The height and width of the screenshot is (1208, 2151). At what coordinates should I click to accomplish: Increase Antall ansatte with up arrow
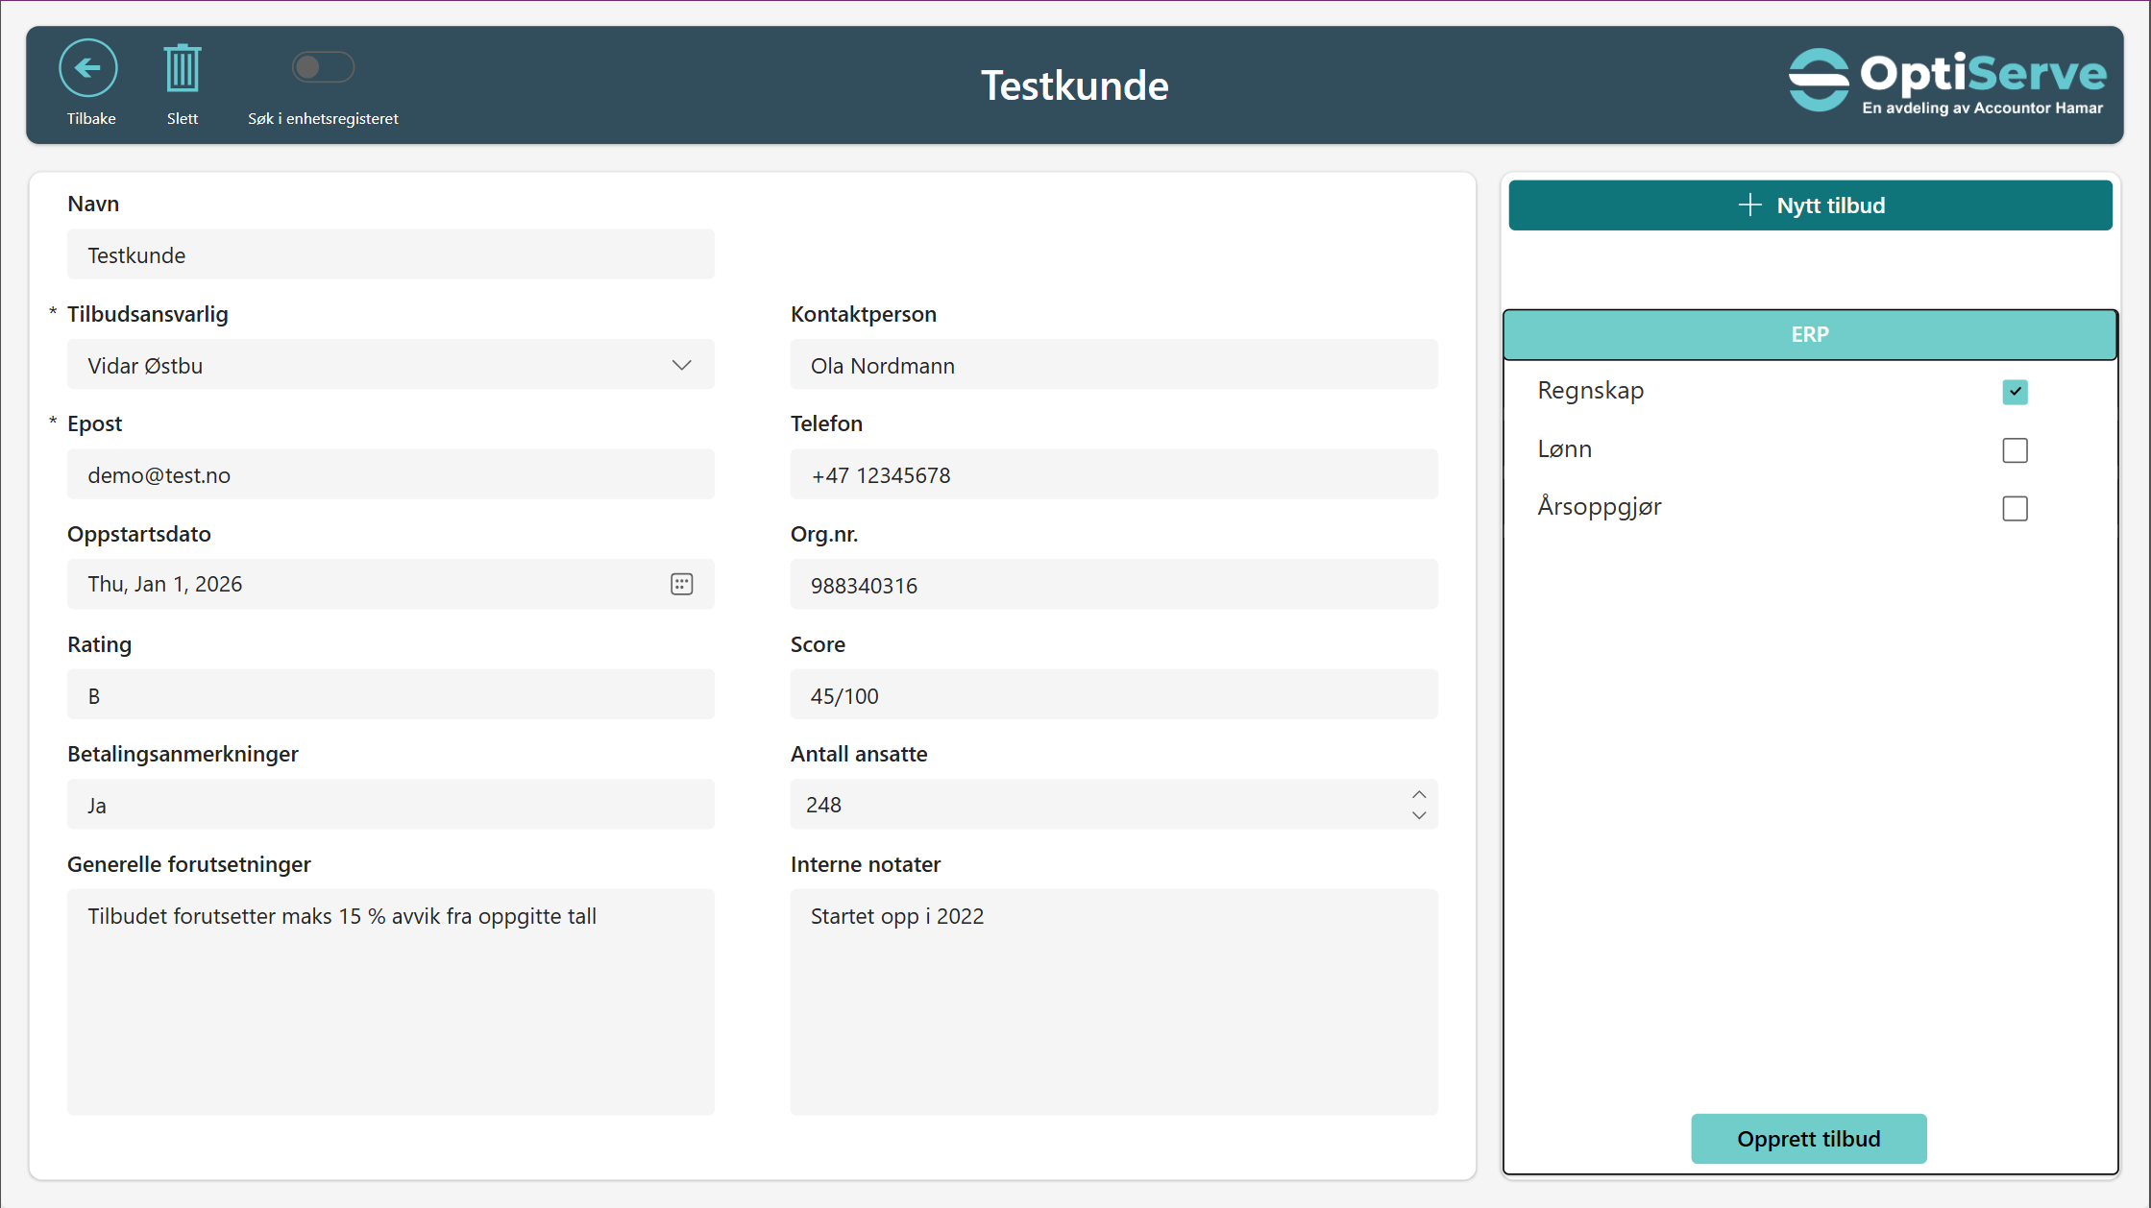coord(1419,794)
